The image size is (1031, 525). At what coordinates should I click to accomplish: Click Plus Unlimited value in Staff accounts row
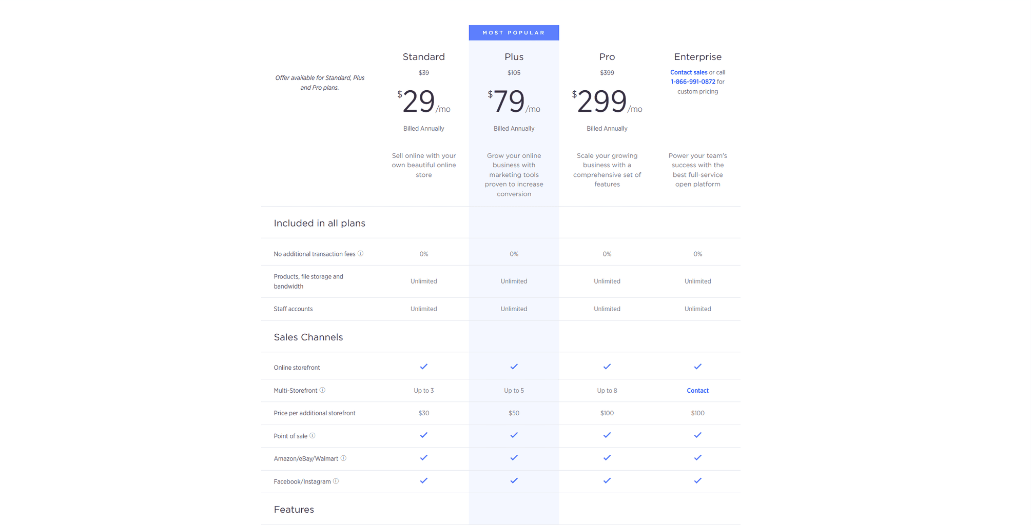[x=514, y=309]
